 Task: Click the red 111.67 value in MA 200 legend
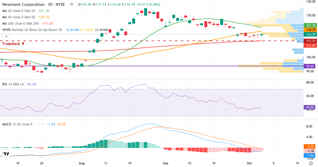(x=48, y=24)
